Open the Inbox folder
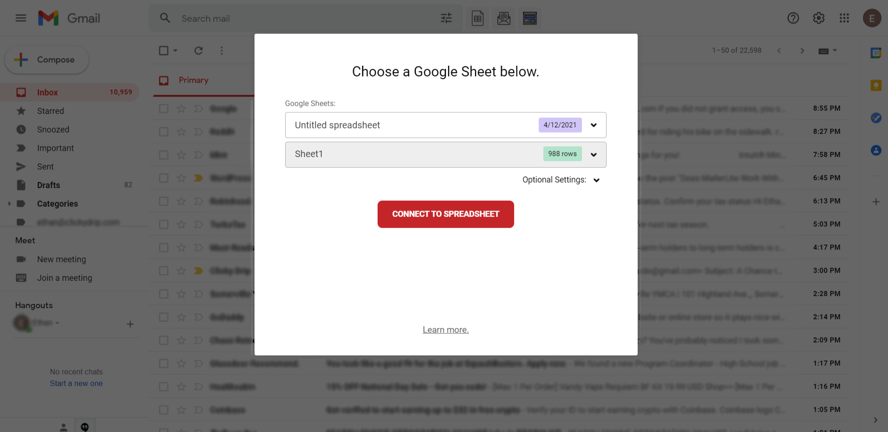The width and height of the screenshot is (888, 432). pyautogui.click(x=70, y=92)
